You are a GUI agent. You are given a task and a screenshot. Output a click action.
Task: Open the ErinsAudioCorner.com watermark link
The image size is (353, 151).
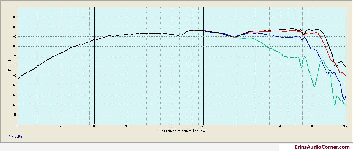322,147
